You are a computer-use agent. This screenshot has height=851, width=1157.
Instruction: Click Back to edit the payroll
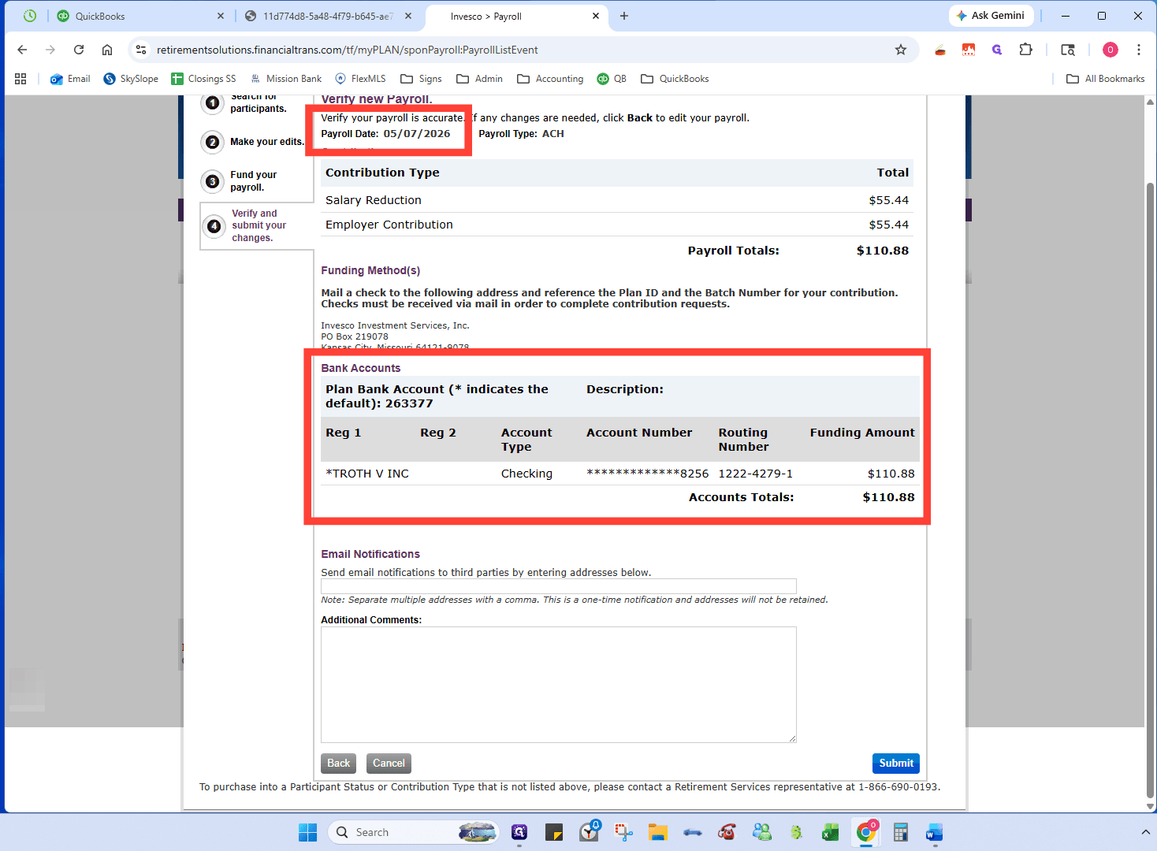(x=338, y=763)
